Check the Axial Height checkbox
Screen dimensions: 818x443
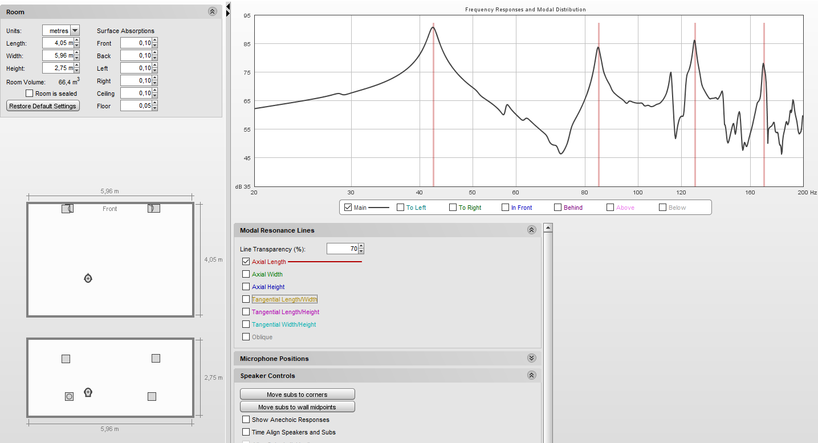(246, 287)
